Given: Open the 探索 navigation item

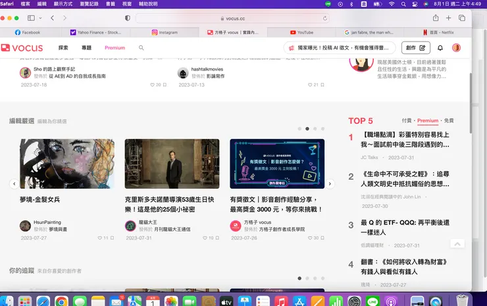Looking at the screenshot, I should pyautogui.click(x=63, y=48).
